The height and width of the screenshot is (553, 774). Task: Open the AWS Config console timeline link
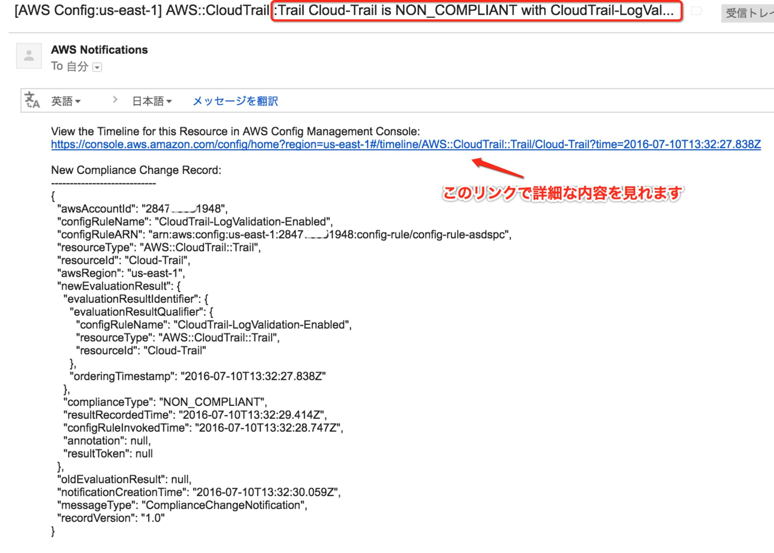(x=406, y=144)
